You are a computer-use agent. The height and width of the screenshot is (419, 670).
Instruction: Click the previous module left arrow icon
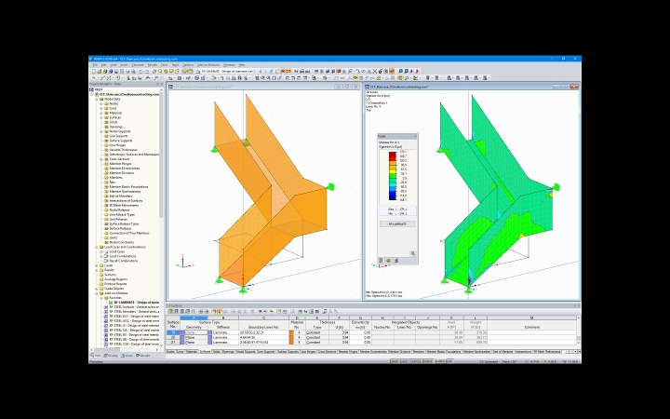(261, 71)
